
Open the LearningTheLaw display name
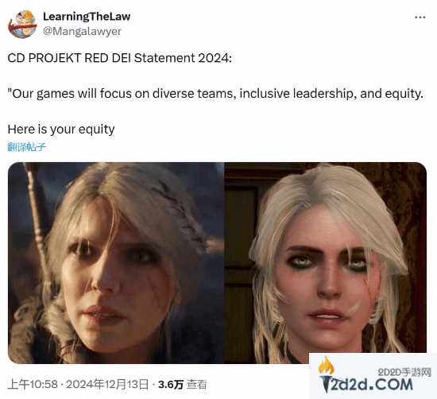87,17
